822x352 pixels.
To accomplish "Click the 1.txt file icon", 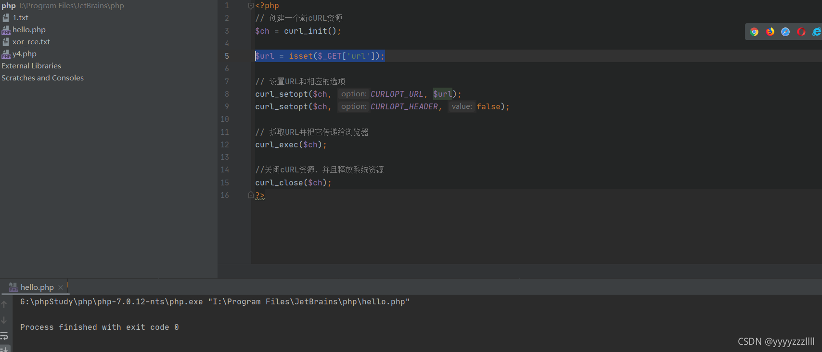I will pos(6,18).
